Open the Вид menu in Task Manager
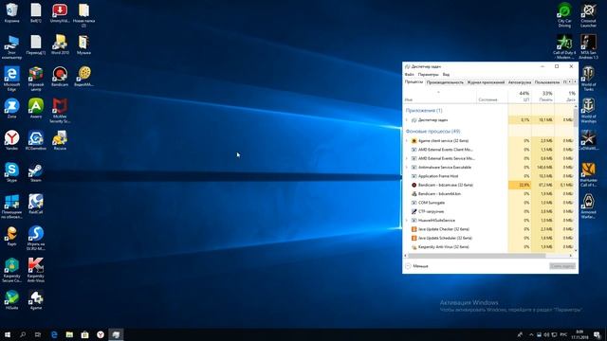This screenshot has height=341, width=607. coord(446,74)
